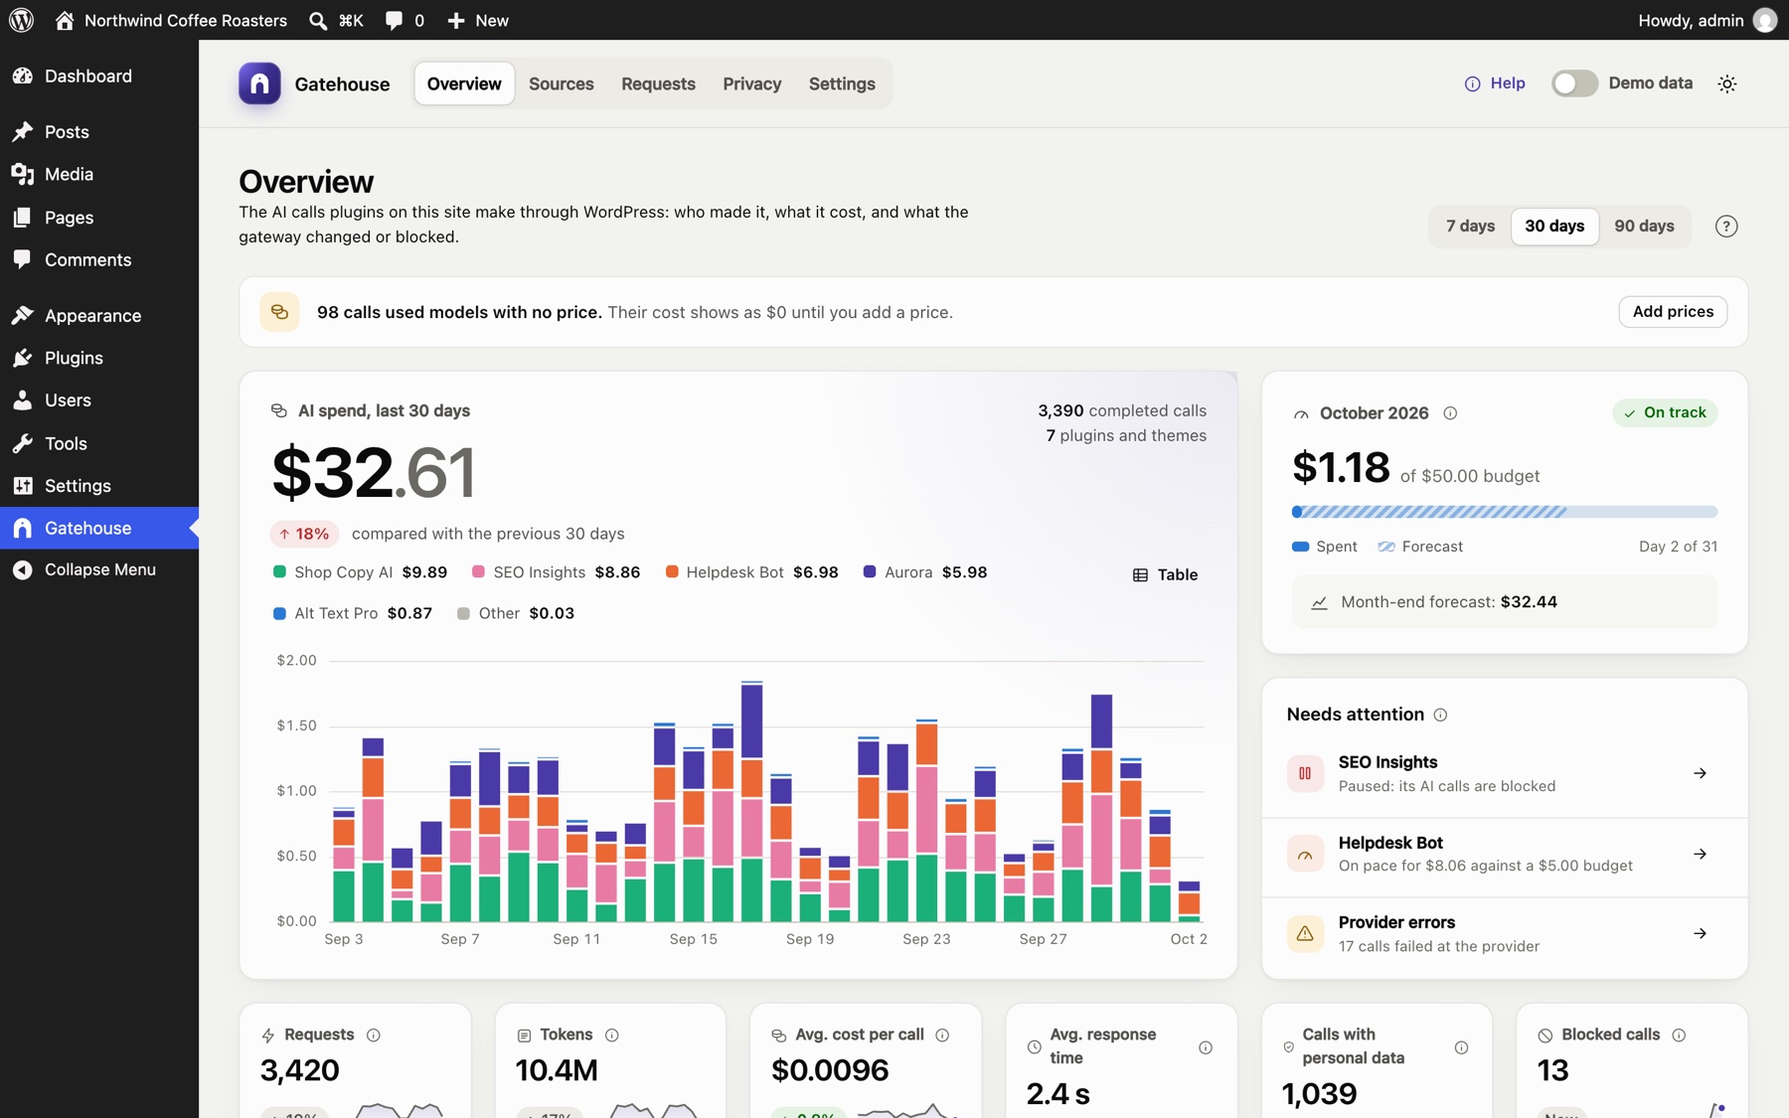This screenshot has height=1118, width=1789.
Task: Toggle Shop Copy AI legend swatch
Action: [x=279, y=571]
